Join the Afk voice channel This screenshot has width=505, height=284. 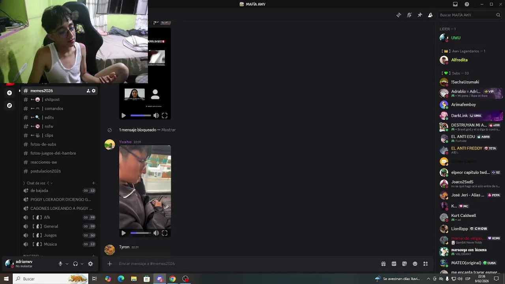[x=59, y=217]
